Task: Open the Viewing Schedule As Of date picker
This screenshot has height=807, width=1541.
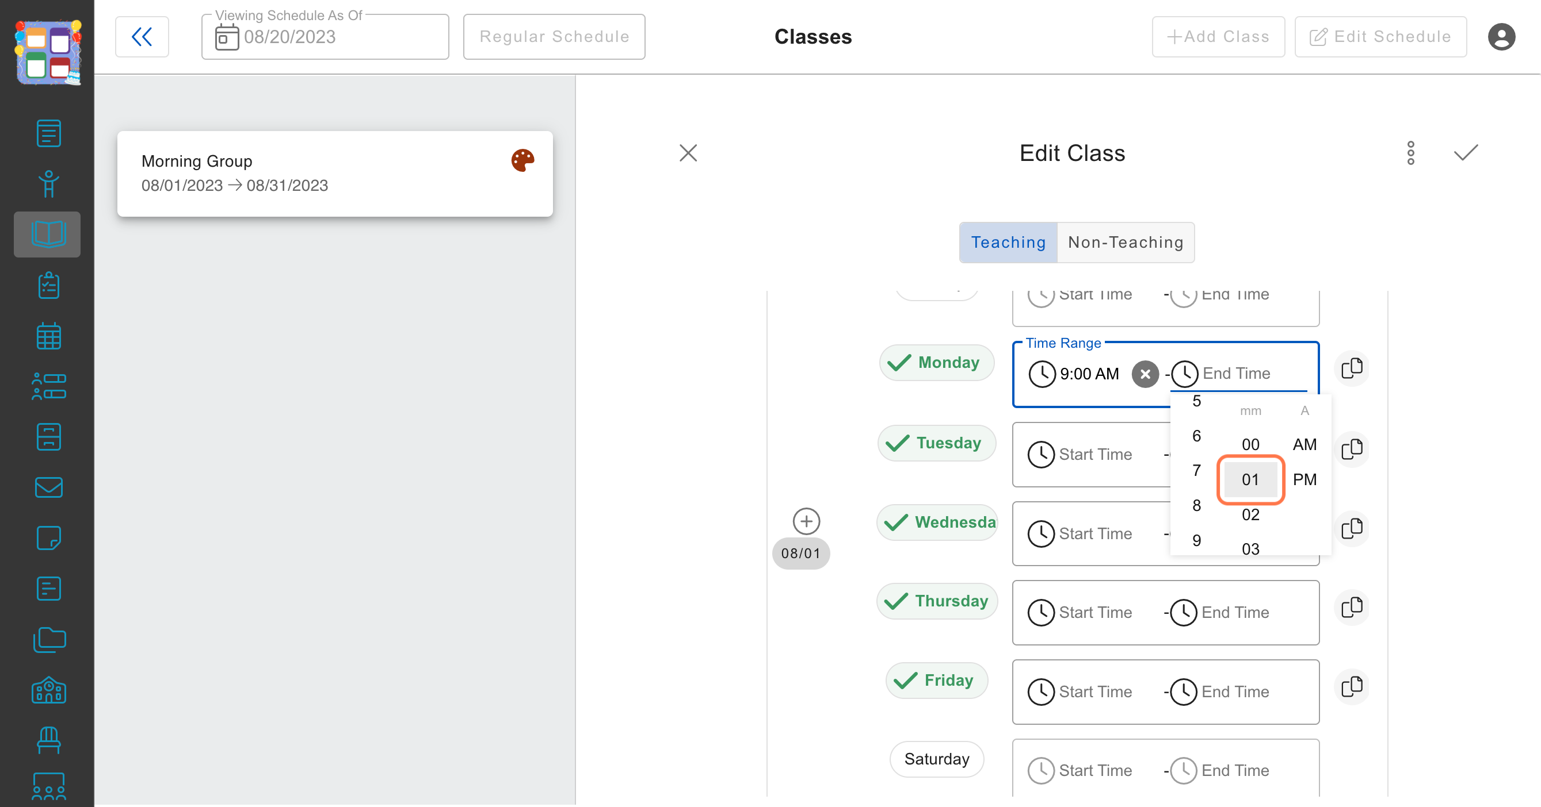Action: click(x=325, y=36)
